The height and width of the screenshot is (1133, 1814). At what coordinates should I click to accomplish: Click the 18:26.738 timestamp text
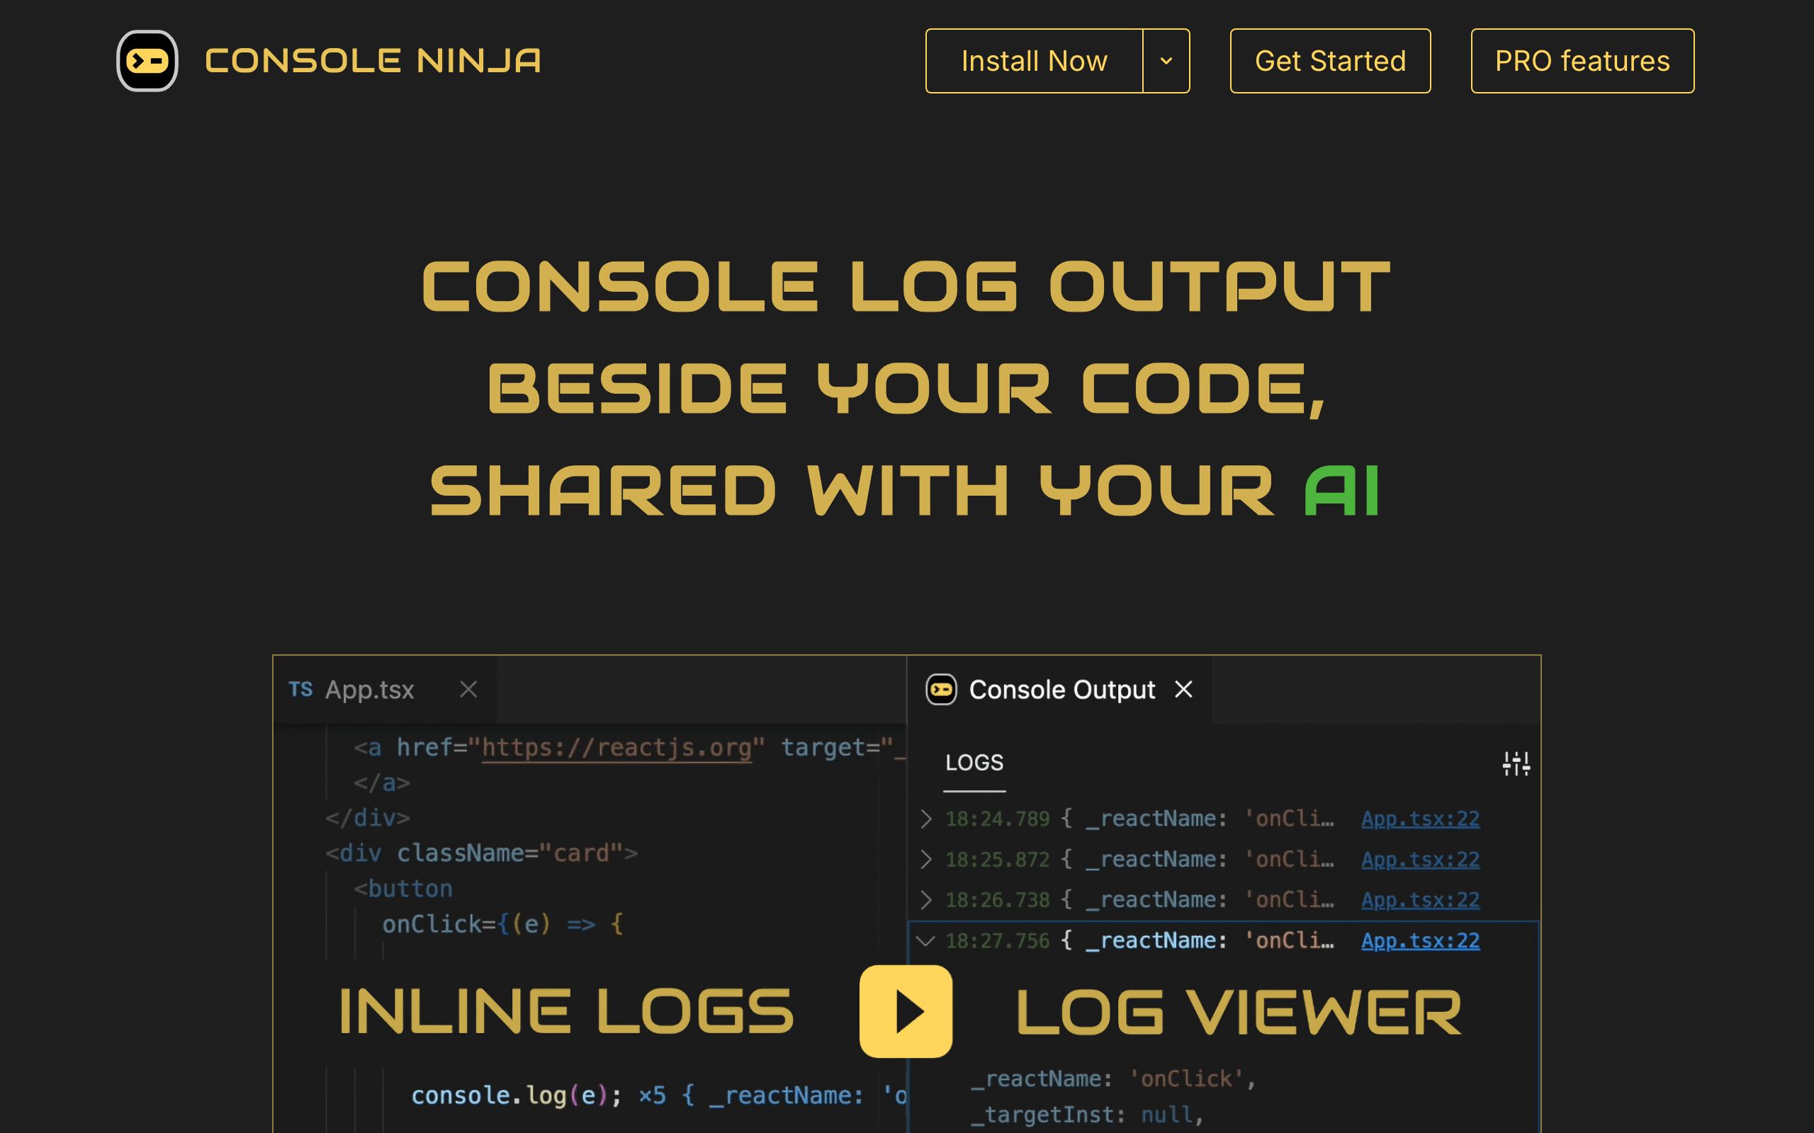(x=997, y=900)
